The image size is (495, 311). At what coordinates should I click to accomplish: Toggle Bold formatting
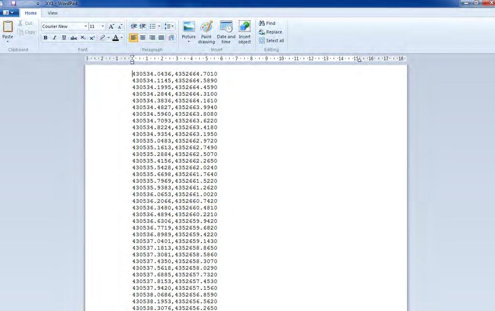click(45, 38)
